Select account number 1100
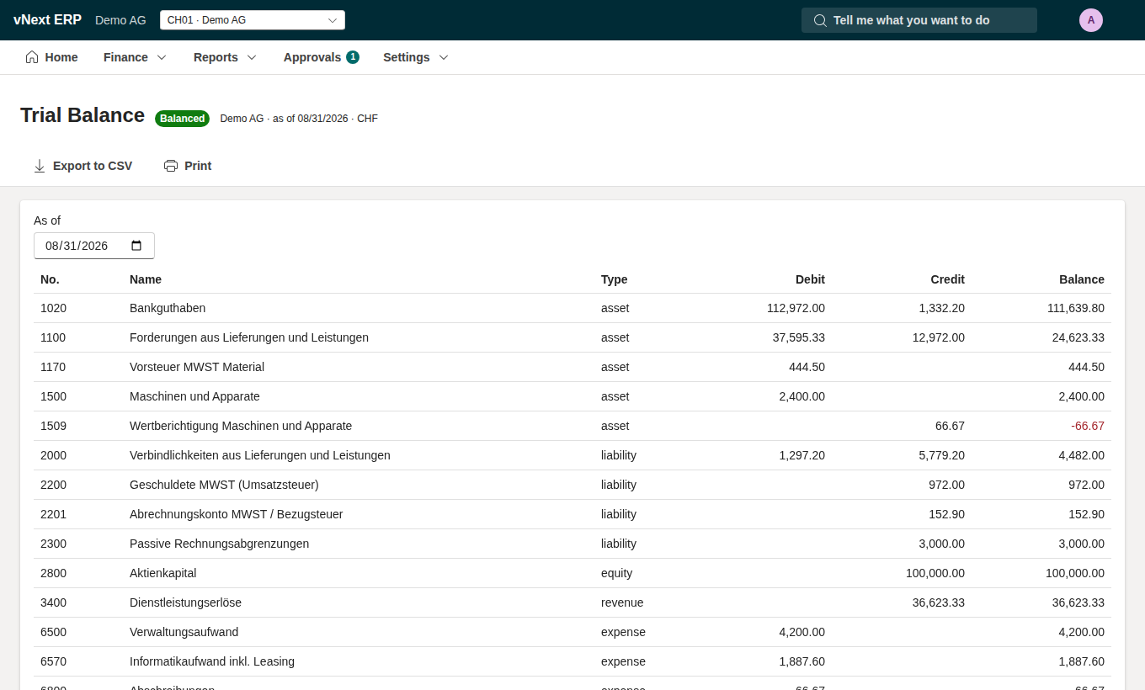 53,337
